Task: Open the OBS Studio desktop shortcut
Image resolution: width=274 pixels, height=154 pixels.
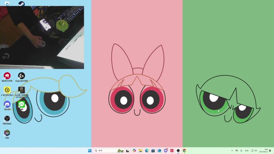Action: coord(7,120)
